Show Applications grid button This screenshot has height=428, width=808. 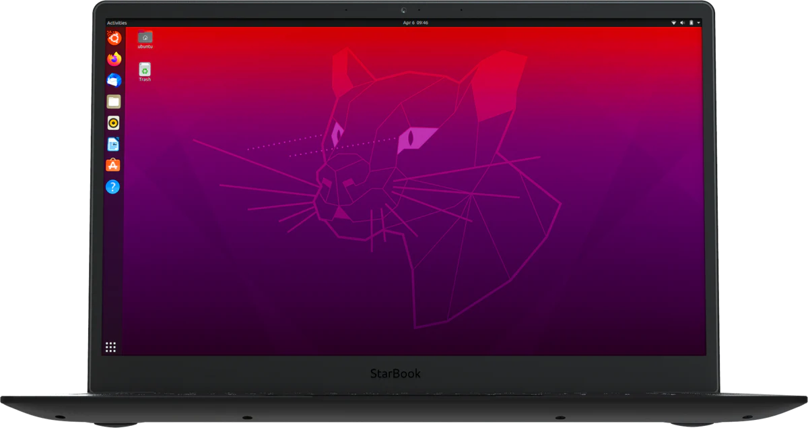(110, 348)
